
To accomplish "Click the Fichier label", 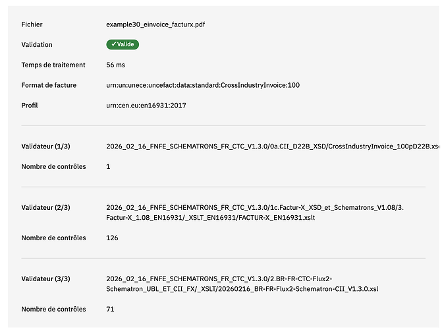I will point(32,24).
